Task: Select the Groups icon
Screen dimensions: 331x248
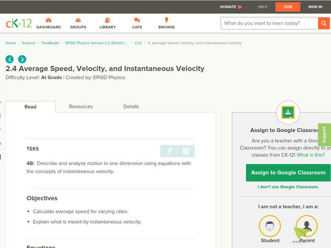Action: 78,24
